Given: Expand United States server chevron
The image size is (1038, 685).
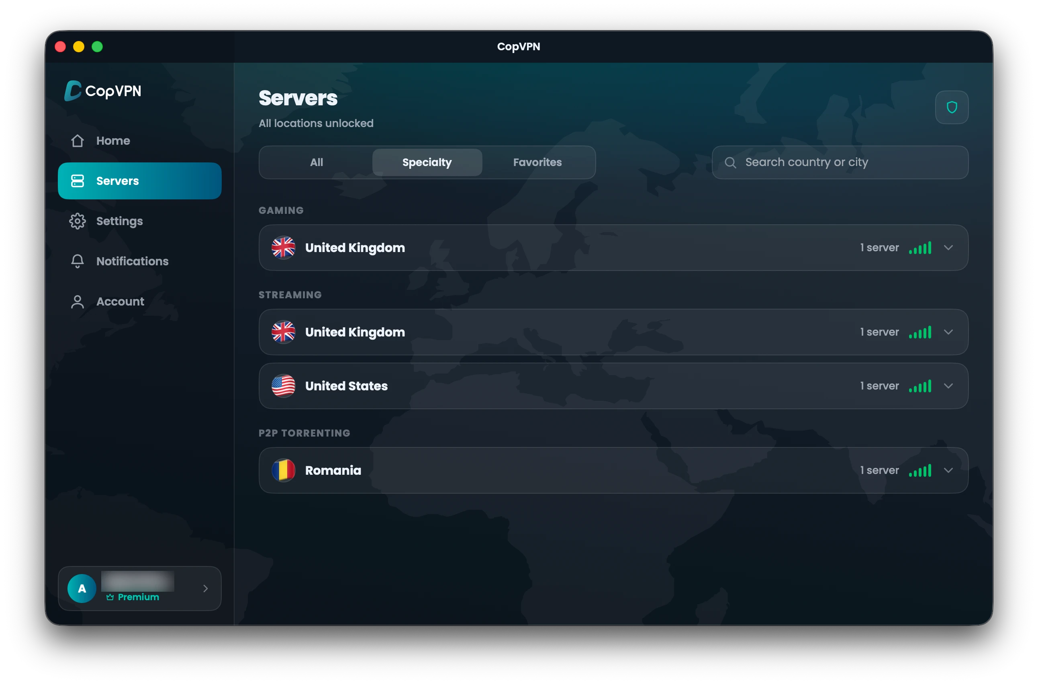Looking at the screenshot, I should [948, 386].
